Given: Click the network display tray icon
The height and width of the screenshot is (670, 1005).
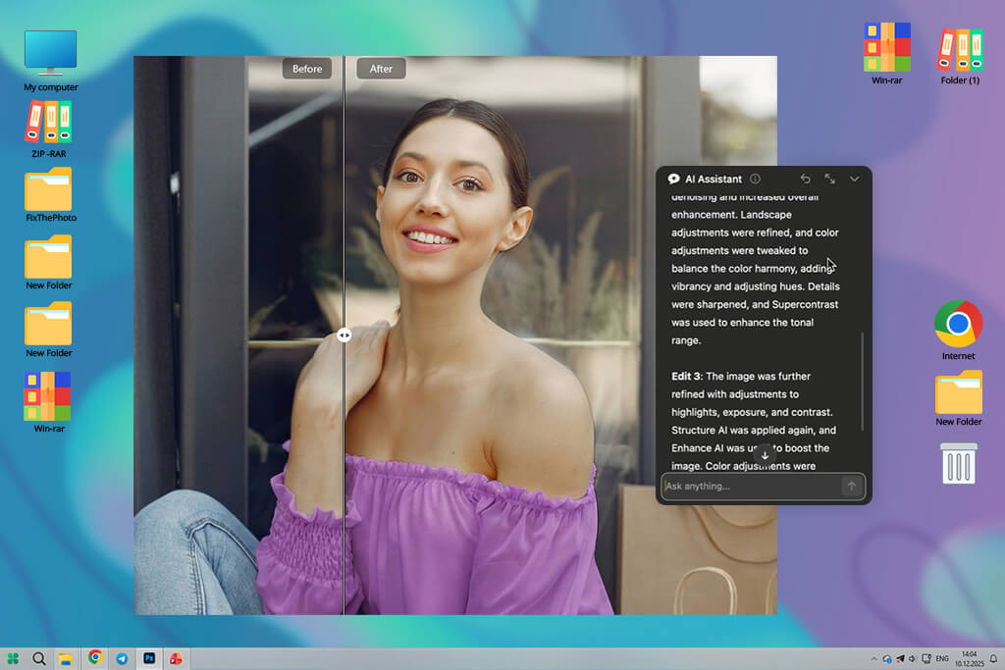Looking at the screenshot, I should (x=926, y=658).
